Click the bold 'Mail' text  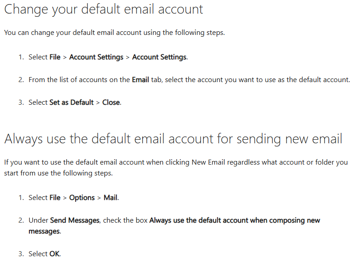[x=111, y=198]
